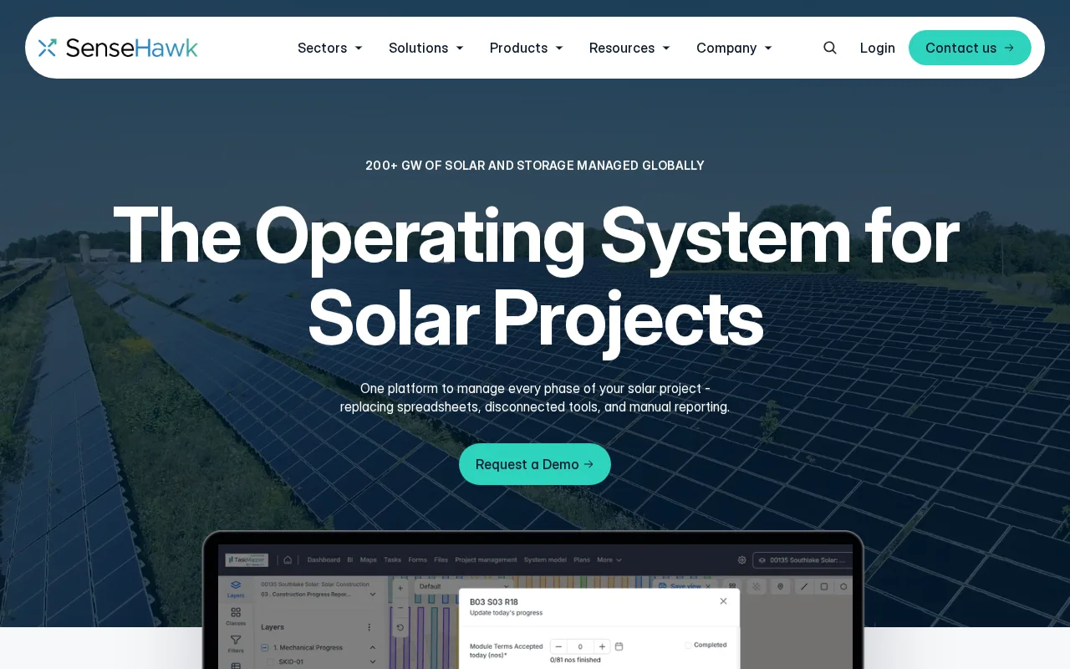The image size is (1070, 669).
Task: Click the calendar icon beside the quantity stepper
Action: (x=619, y=646)
